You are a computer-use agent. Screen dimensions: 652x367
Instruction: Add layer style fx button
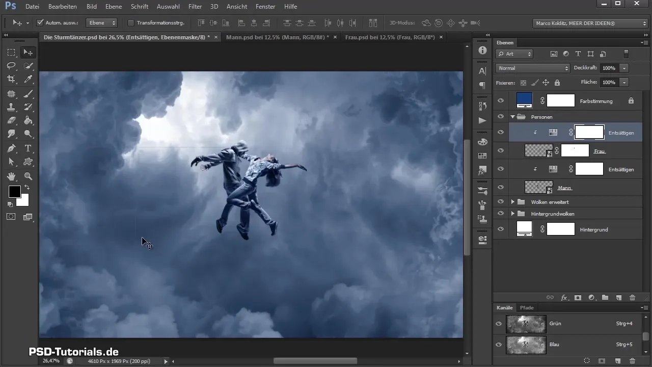[564, 297]
